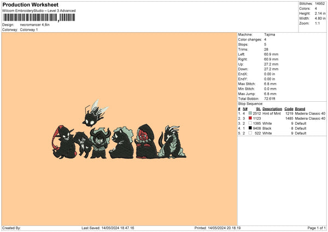
Task: Click 'Wilcom EmbroideryStudio – Level 3 Advanced' text
Action: tap(39, 11)
